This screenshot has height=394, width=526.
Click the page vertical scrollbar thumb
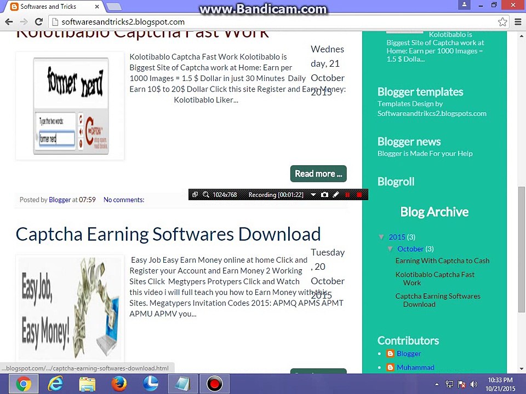(x=521, y=250)
